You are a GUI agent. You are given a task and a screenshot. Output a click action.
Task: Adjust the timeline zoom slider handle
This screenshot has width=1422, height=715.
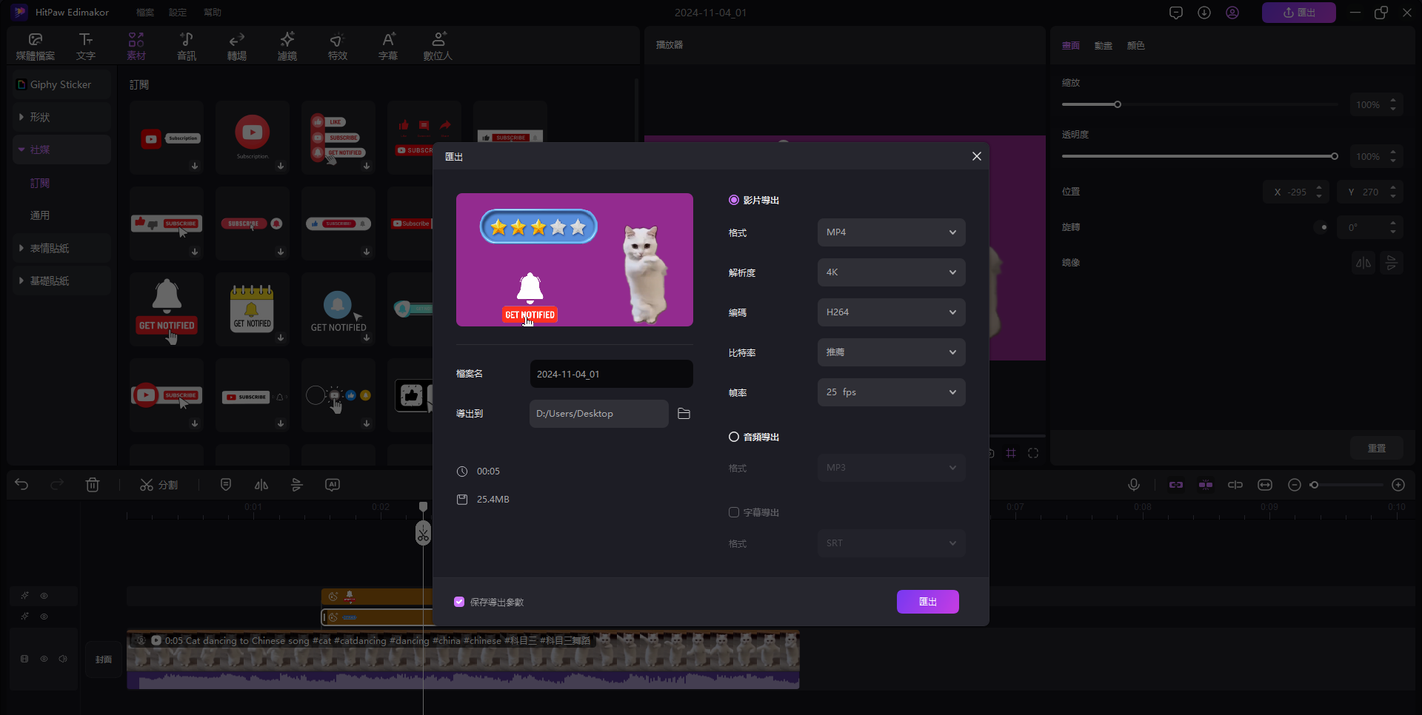pos(1315,485)
